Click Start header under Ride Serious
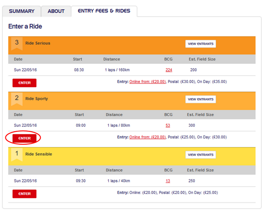 (x=77, y=59)
